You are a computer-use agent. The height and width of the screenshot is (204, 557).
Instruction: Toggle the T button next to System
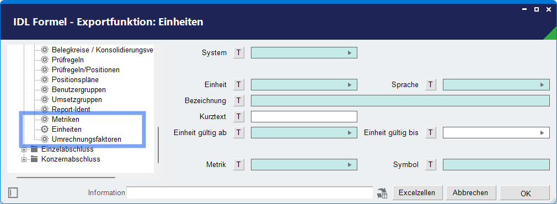pos(239,53)
